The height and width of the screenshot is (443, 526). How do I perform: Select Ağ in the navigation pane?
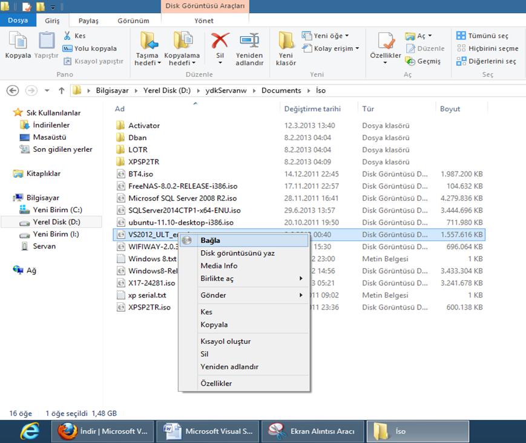tap(31, 270)
